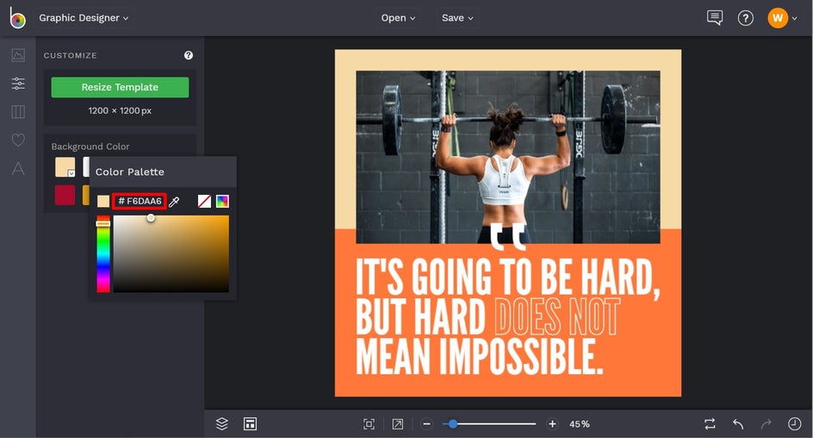Click the repeat loop arrows icon

(710, 424)
